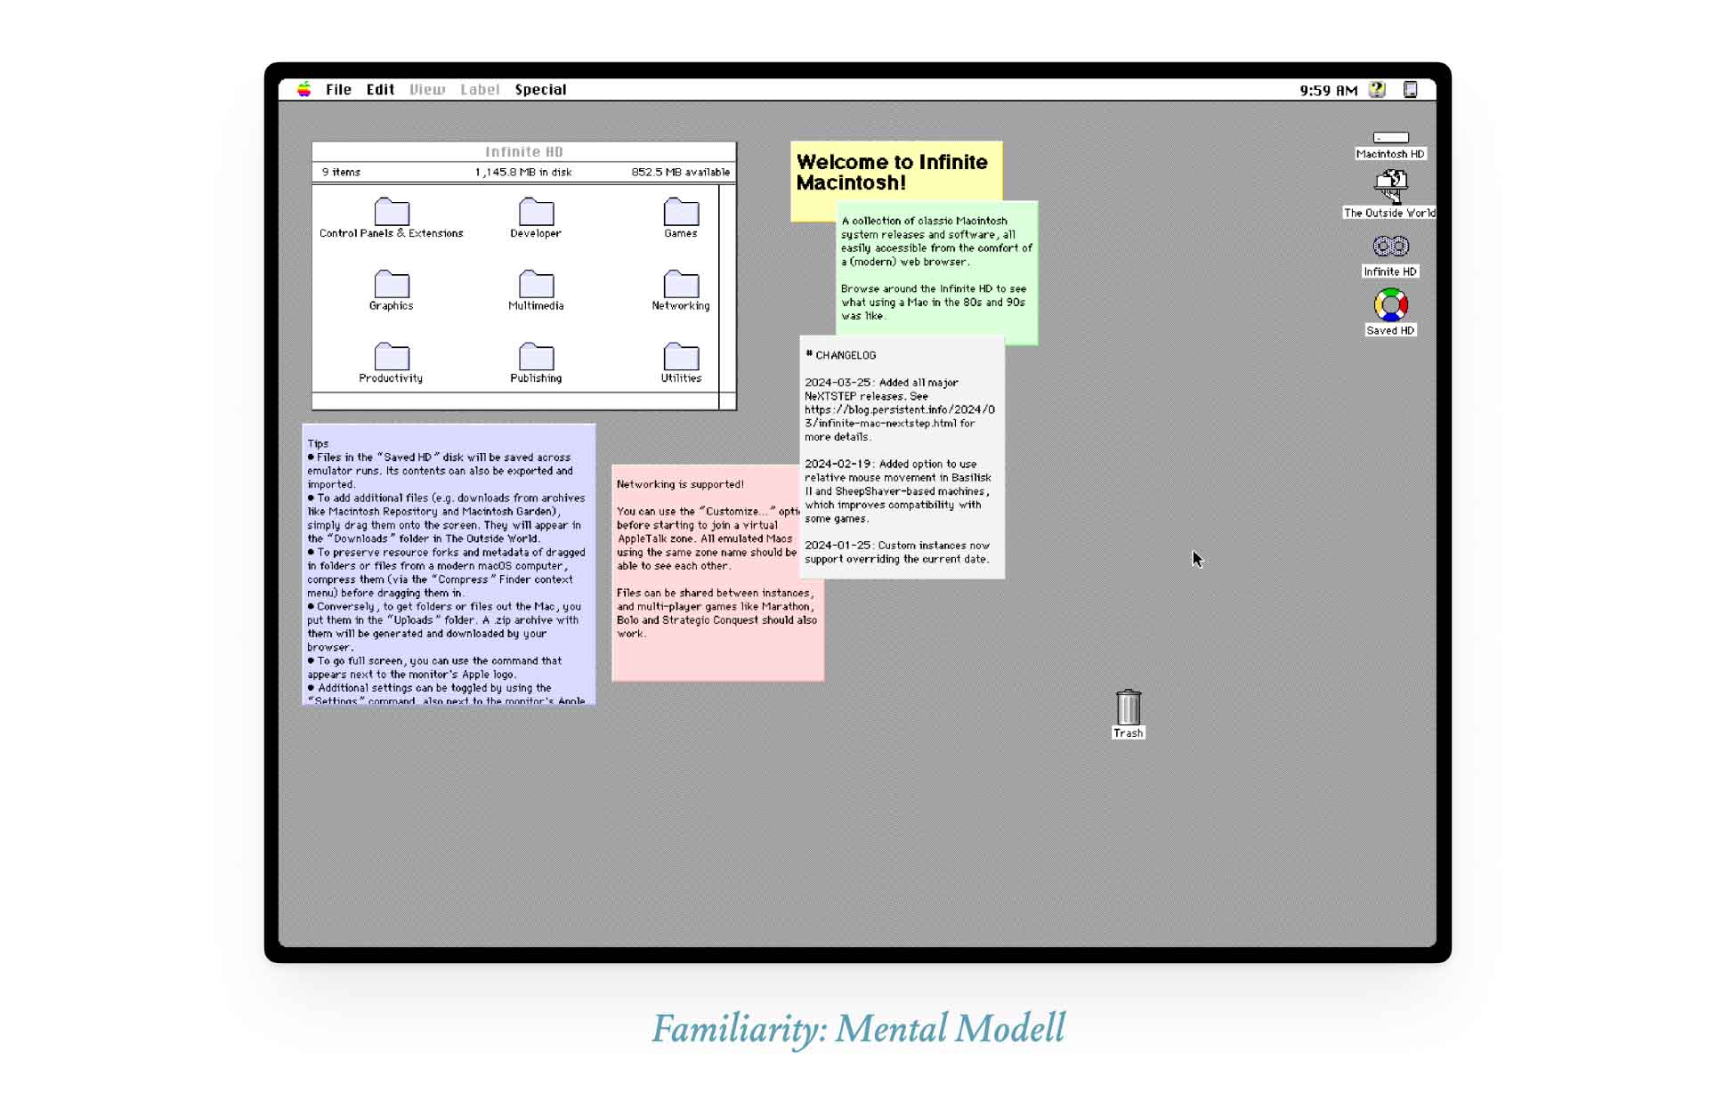The image size is (1716, 1109).
Task: Click the Infinite HD window title bar
Action: pyautogui.click(x=524, y=152)
